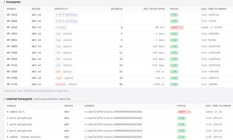Click the LIVE status badge on HP-C6F6

tap(174, 15)
